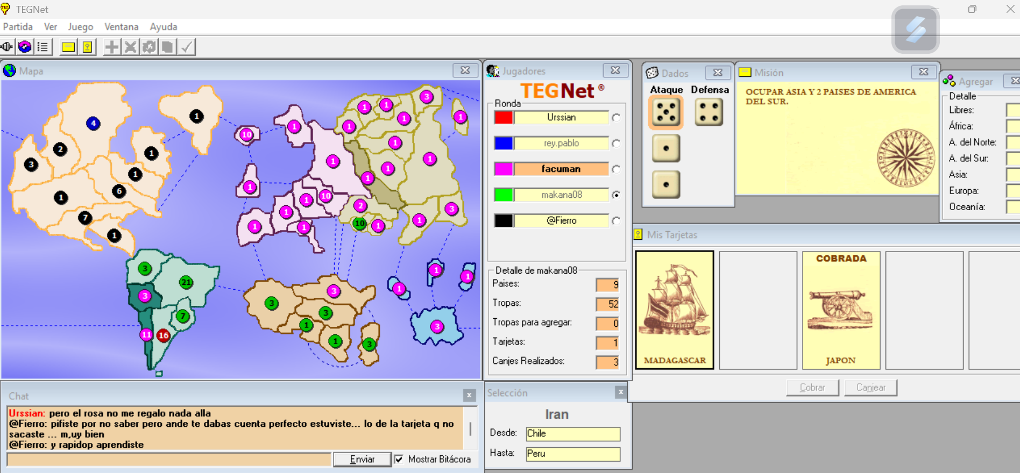
Task: Click the red Urssian color swatch
Action: 504,117
